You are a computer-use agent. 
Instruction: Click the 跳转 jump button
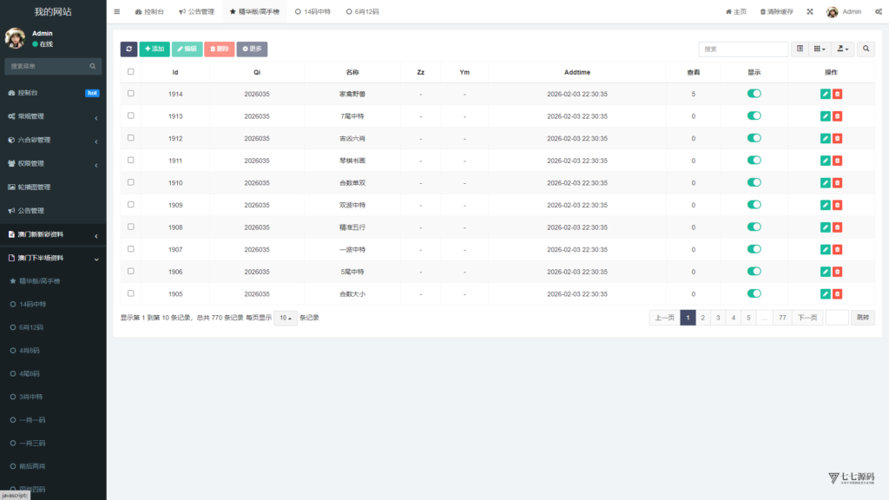863,318
